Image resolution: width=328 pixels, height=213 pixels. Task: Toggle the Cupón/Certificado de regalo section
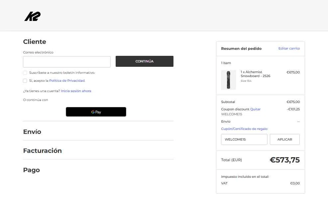[244, 129]
